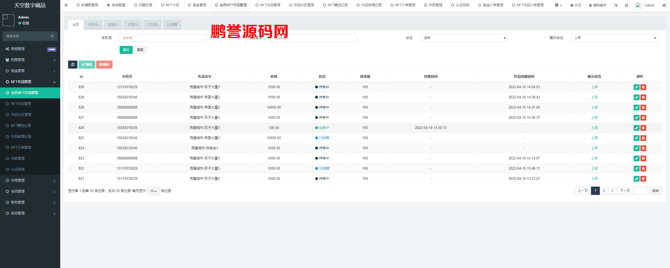Expand the 权限管理 sidebar menu
The image size is (670, 268).
[x=30, y=60]
